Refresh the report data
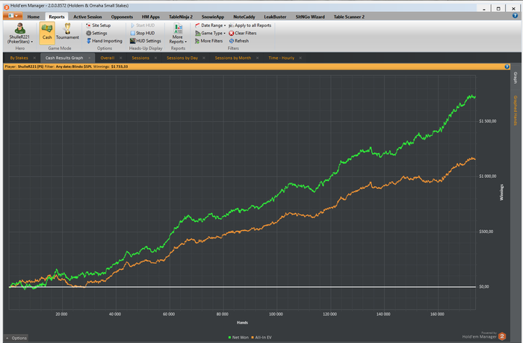The width and height of the screenshot is (523, 343). 239,40
